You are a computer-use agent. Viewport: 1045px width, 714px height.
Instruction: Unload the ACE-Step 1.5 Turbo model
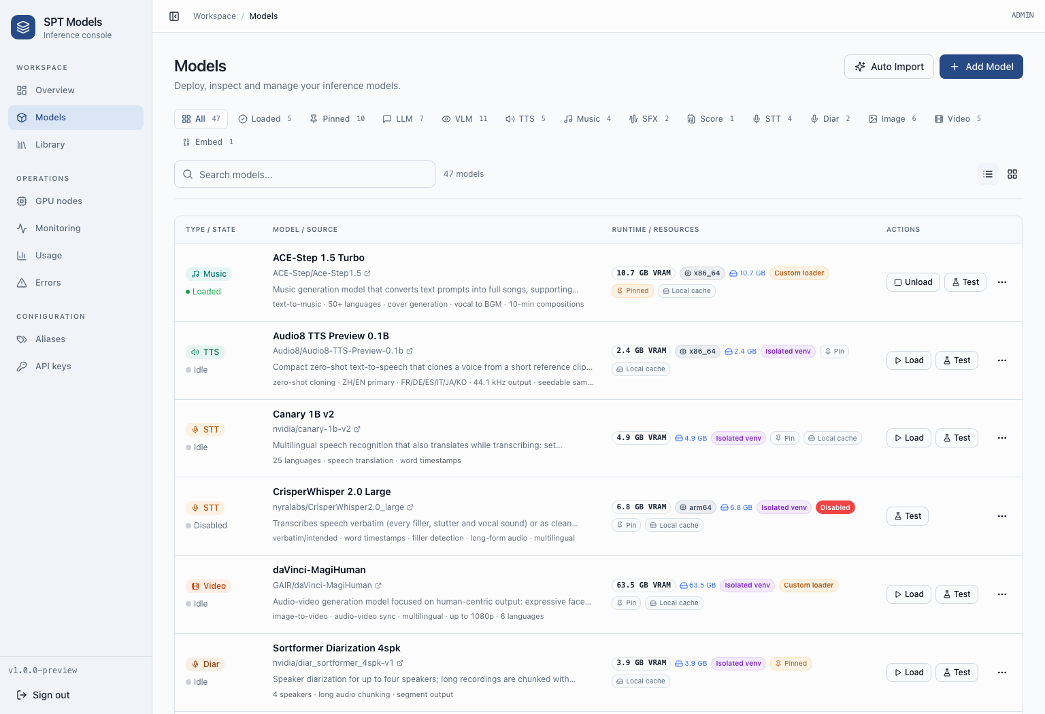pyautogui.click(x=913, y=282)
